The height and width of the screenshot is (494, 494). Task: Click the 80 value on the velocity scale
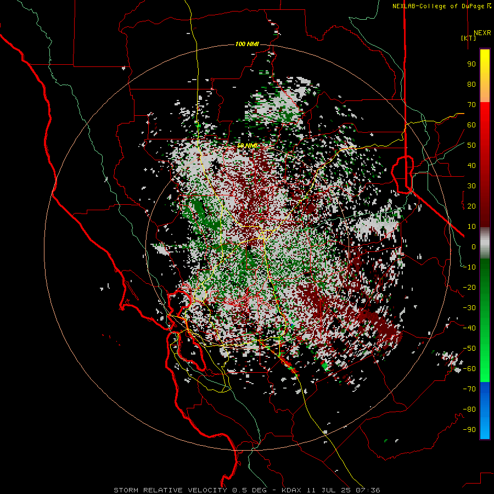(x=471, y=85)
